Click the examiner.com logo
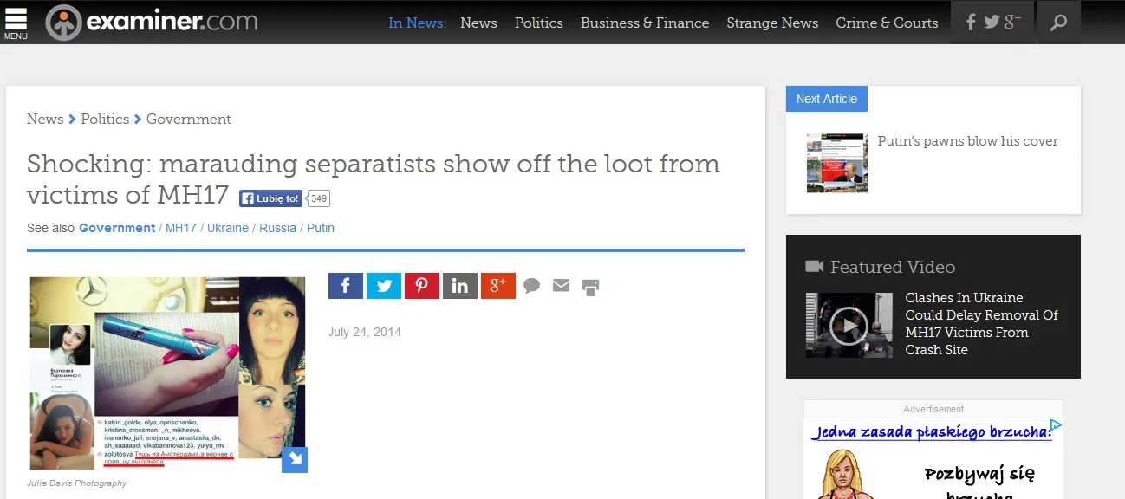The image size is (1125, 499). pos(153,23)
